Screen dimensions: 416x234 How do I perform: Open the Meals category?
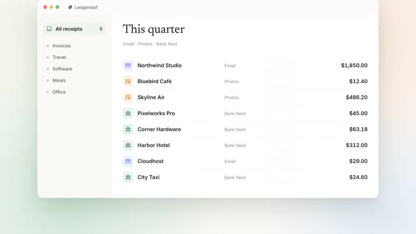(59, 81)
